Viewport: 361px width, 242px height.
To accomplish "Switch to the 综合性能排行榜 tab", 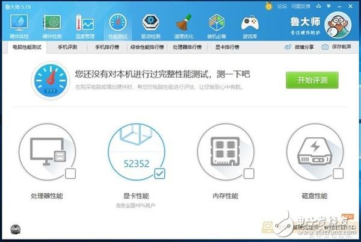I will point(147,47).
